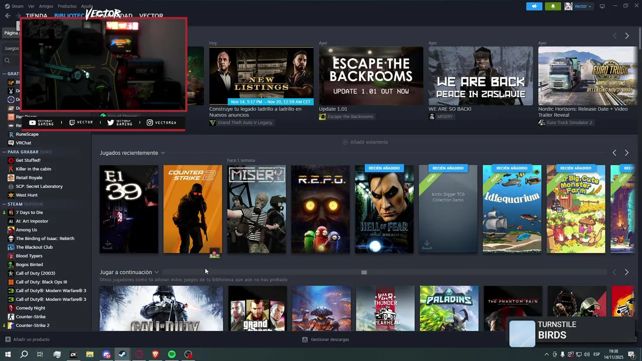Previous arrow in Jugados recientemente shelf
The image size is (642, 361).
click(614, 153)
